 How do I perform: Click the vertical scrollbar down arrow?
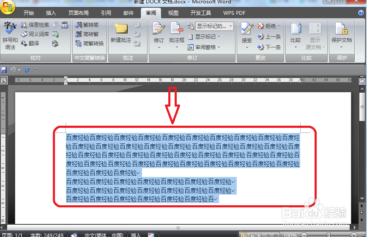point(362,198)
